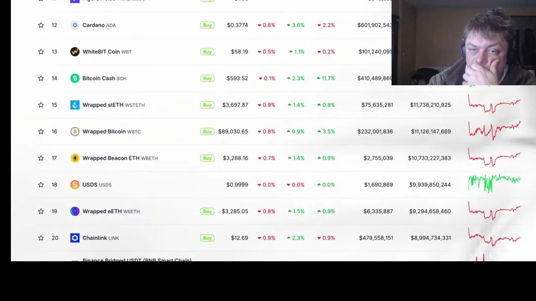This screenshot has height=301, width=536.
Task: Click the Bitcoin Cash logo icon
Action: (75, 78)
